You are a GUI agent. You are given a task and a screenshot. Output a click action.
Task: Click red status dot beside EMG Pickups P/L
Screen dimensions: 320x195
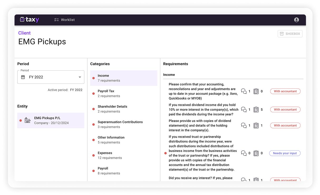21,120
